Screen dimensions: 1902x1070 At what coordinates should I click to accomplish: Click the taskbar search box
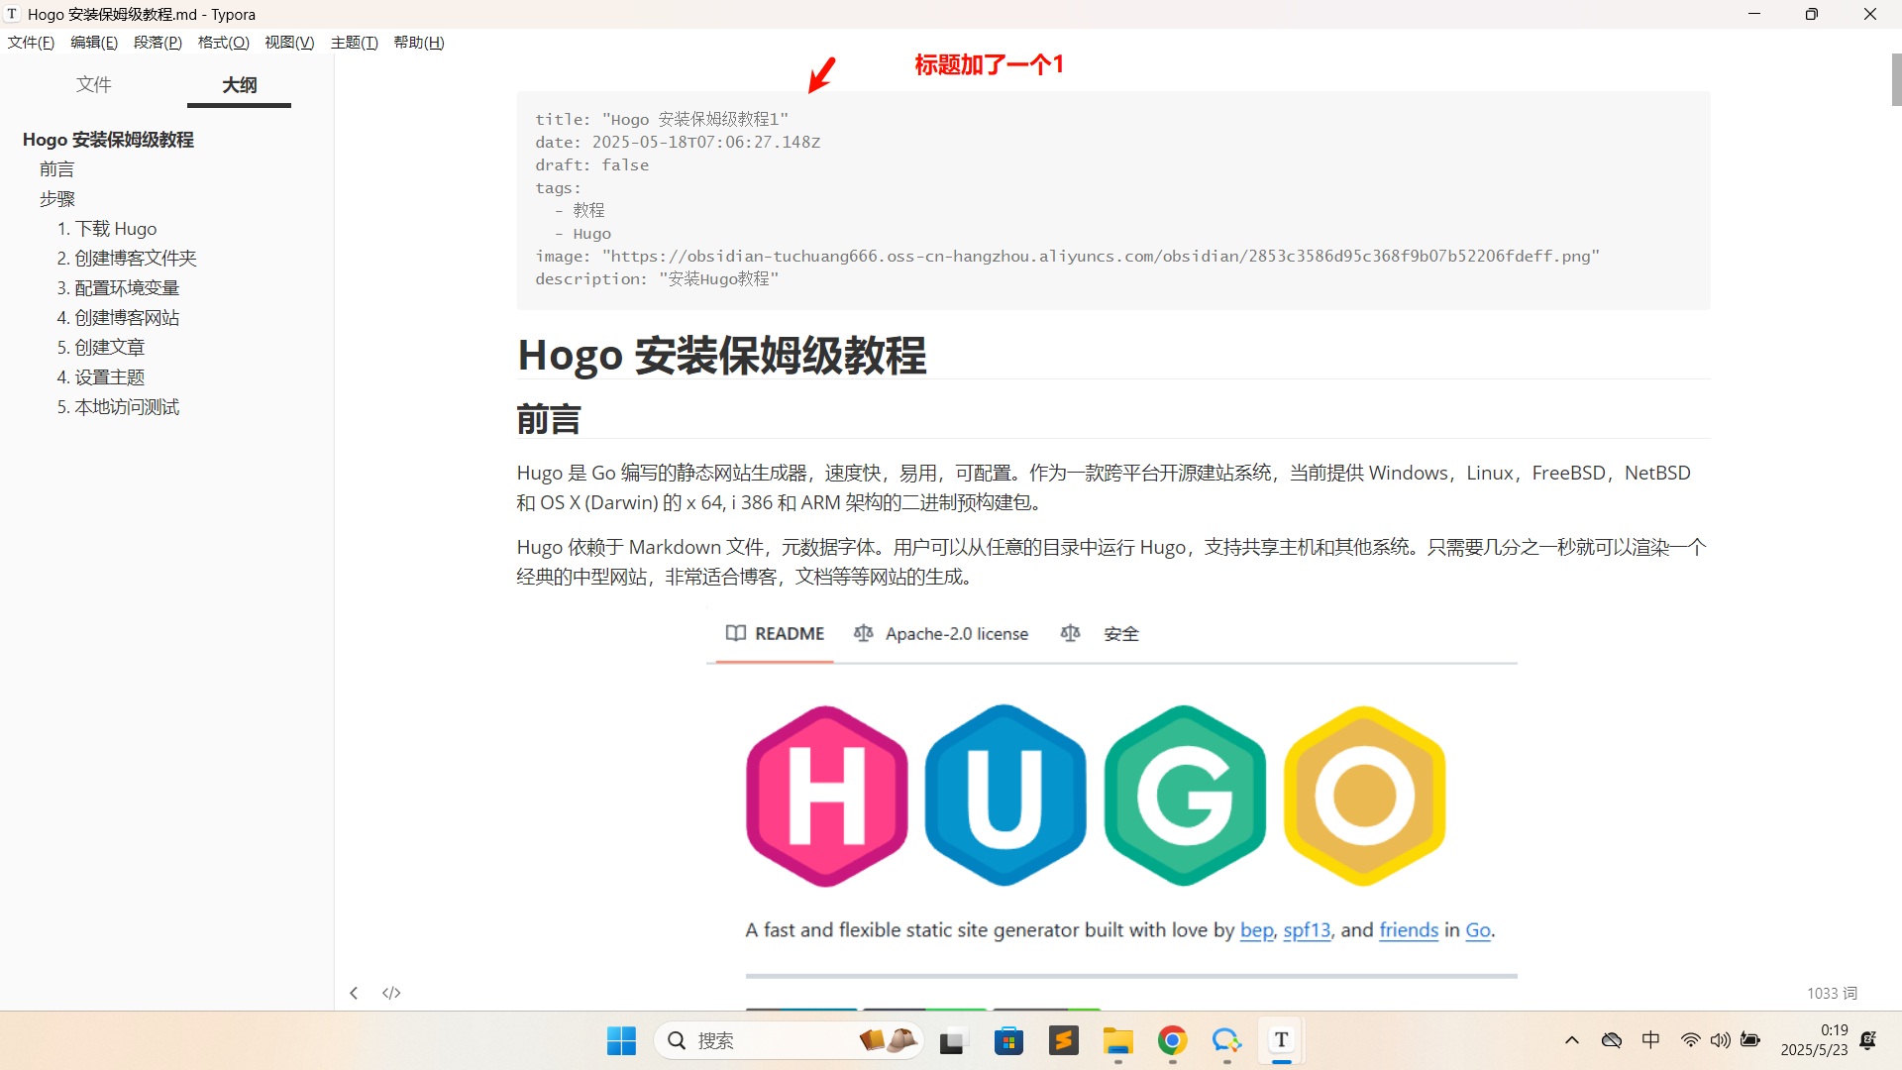(753, 1040)
